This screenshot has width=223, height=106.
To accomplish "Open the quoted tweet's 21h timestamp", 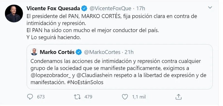I will pyautogui.click(x=129, y=52).
